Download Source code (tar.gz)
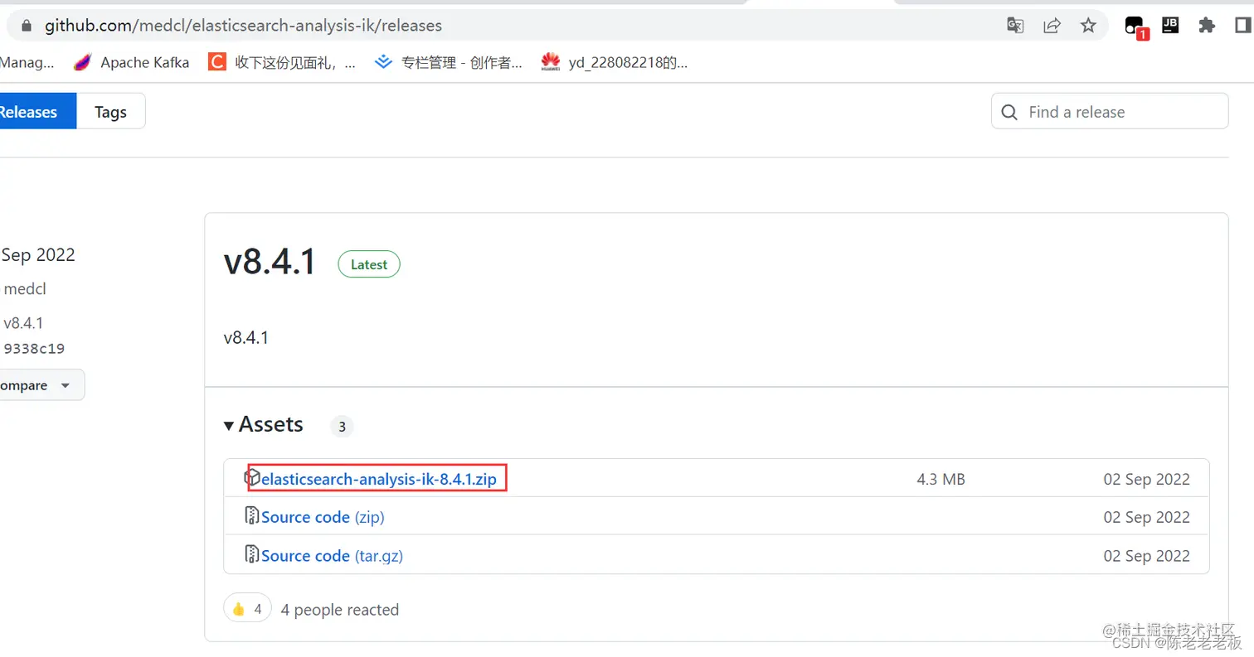Viewport: 1254px width, 657px height. (332, 556)
